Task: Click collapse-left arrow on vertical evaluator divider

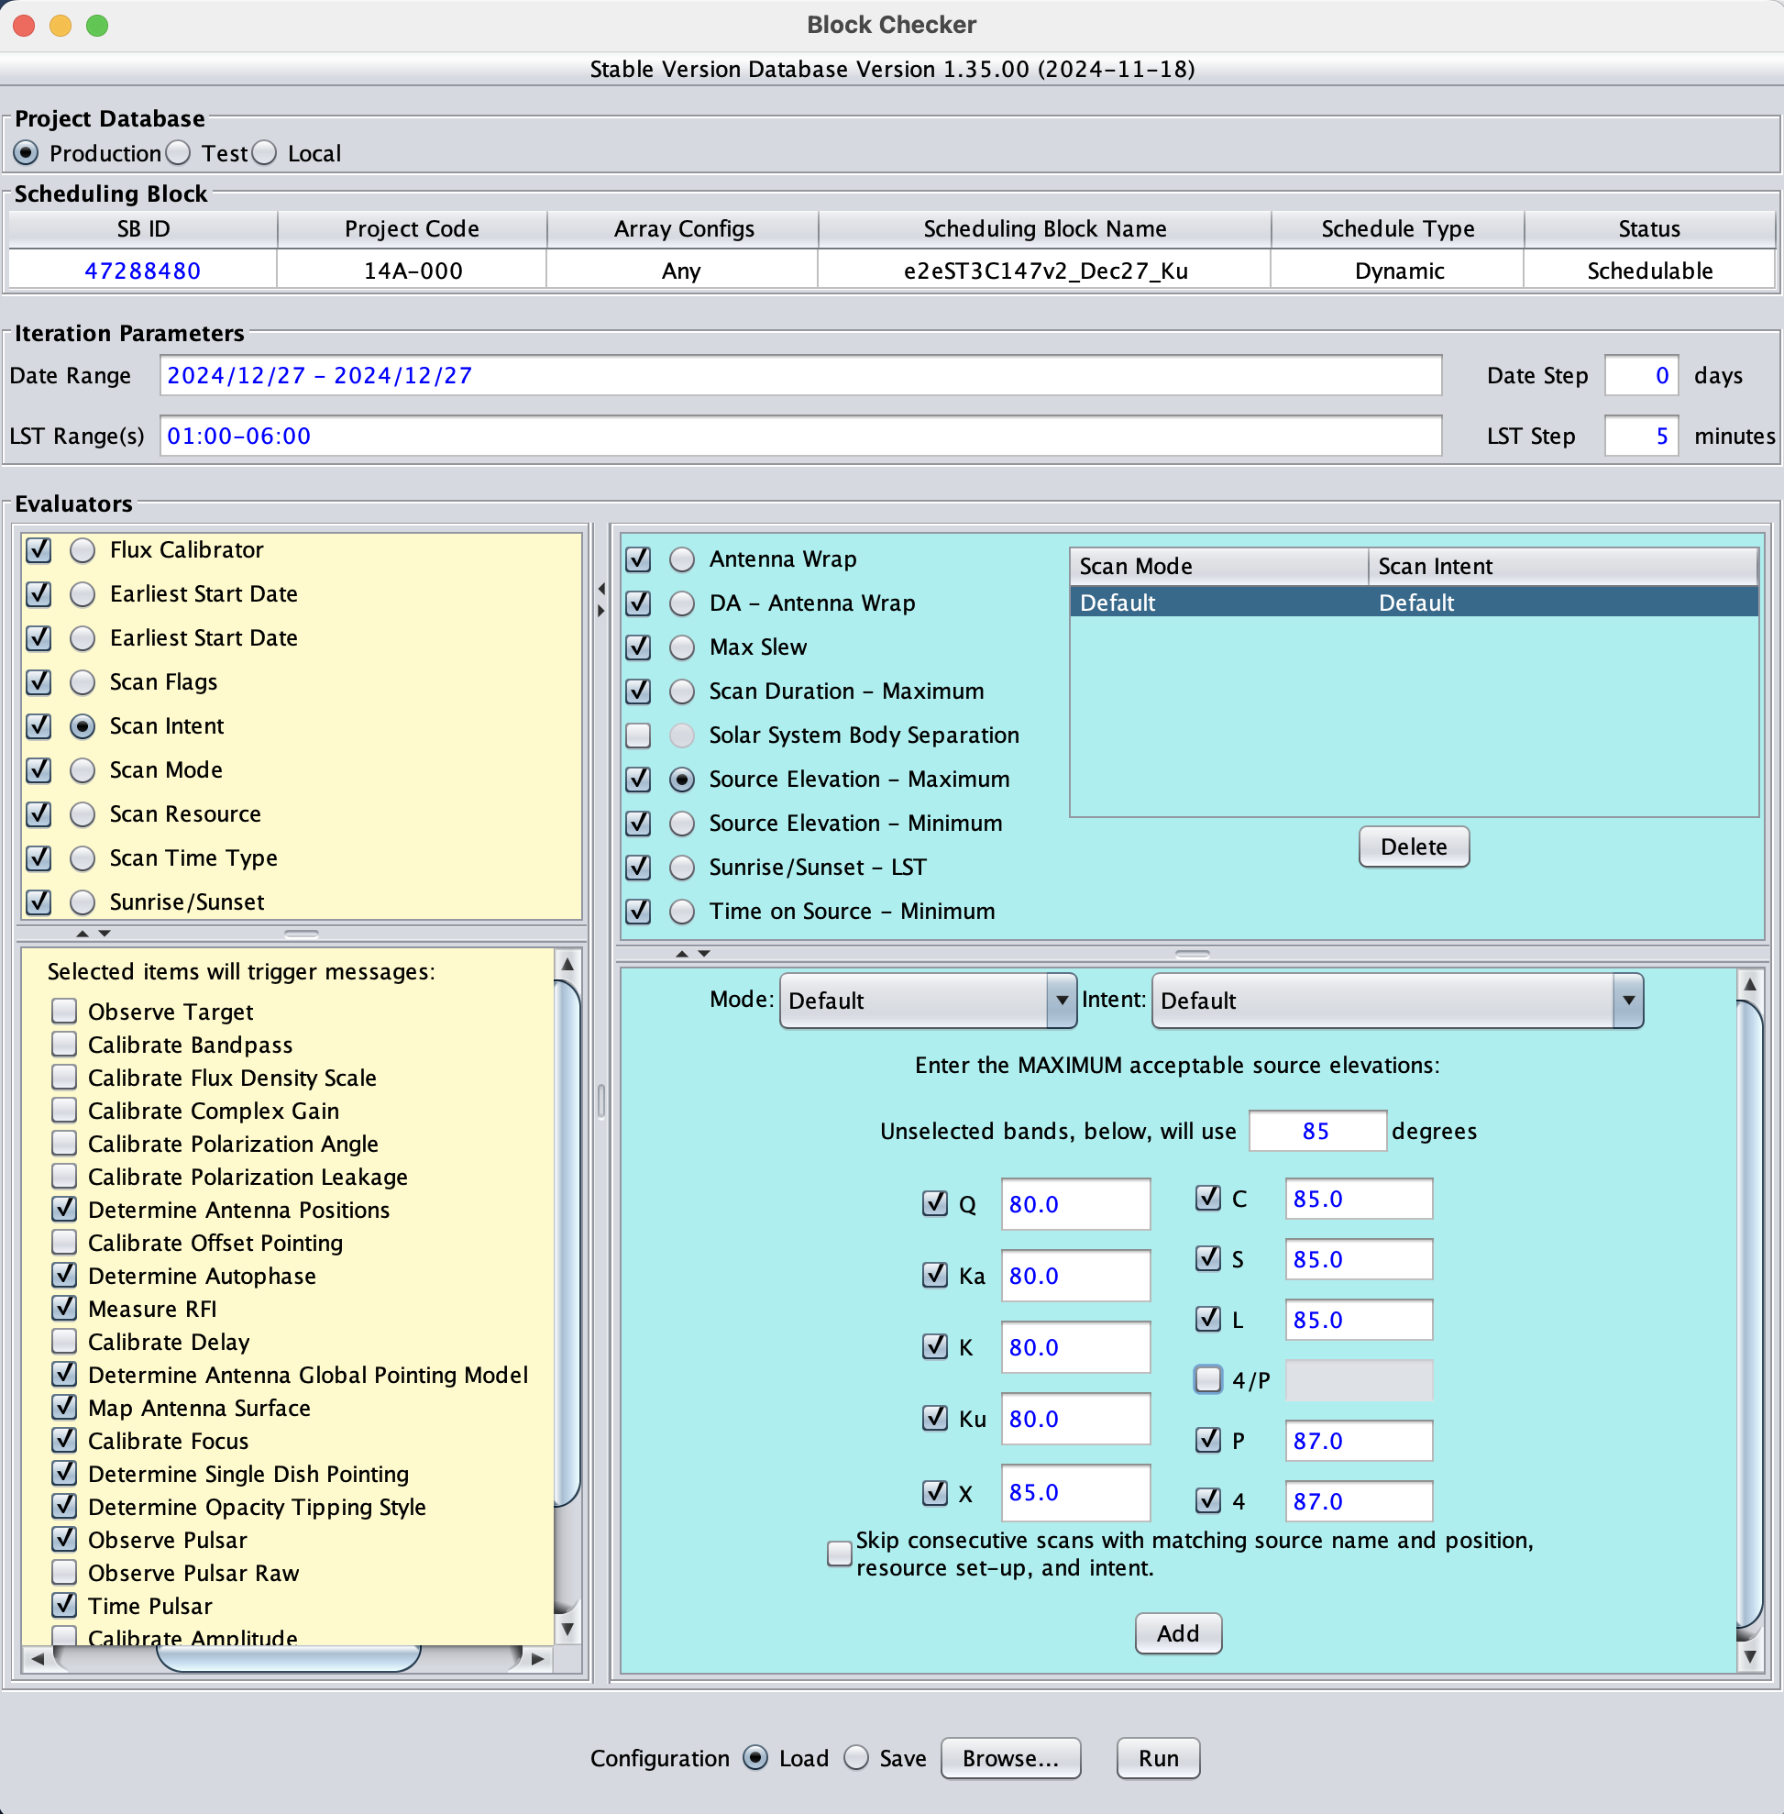Action: coord(600,589)
